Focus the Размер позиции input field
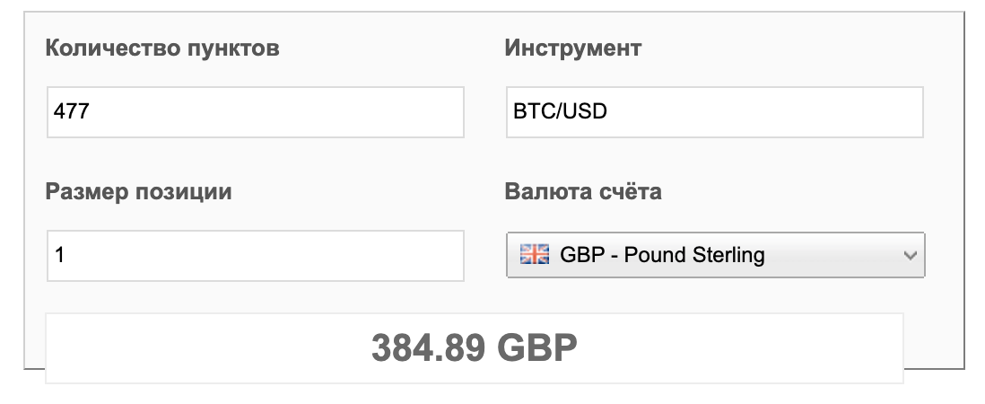 pyautogui.click(x=256, y=255)
